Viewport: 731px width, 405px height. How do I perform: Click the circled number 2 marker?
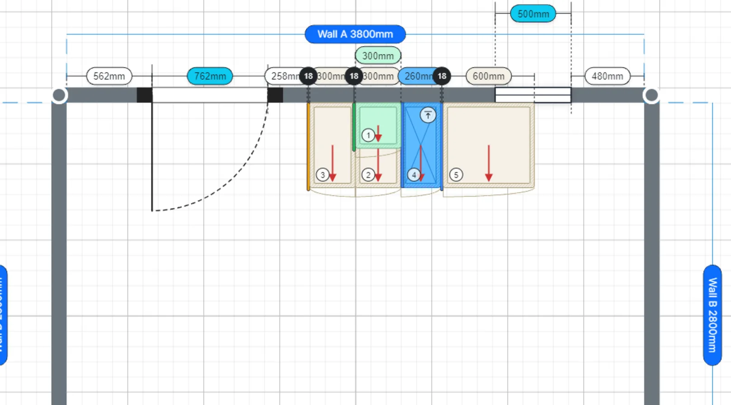(368, 175)
